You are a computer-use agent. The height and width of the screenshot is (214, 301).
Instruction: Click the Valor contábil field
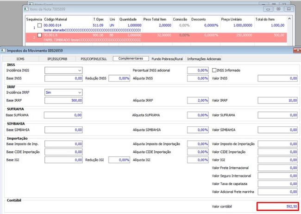[278, 207]
